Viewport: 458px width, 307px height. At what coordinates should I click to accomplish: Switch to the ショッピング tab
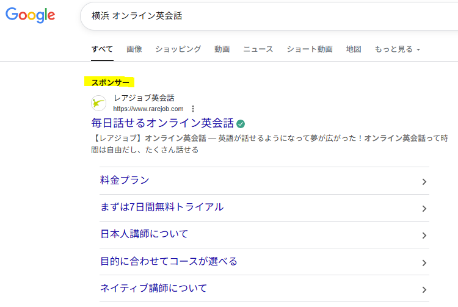click(x=178, y=49)
